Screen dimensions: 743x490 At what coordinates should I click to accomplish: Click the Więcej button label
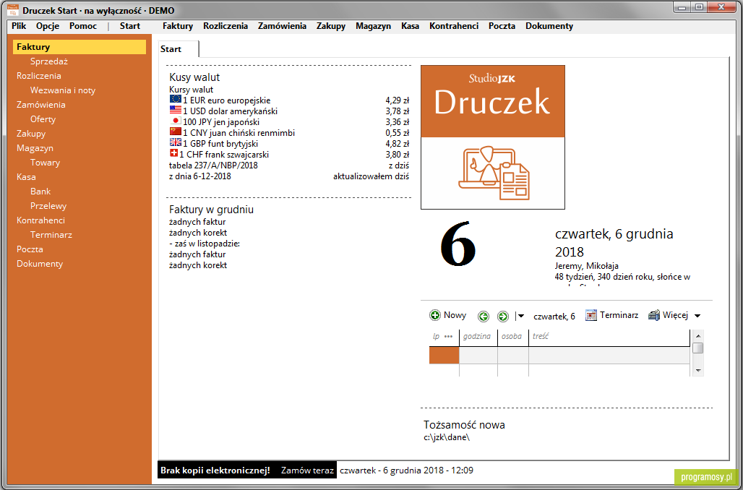[x=675, y=315]
